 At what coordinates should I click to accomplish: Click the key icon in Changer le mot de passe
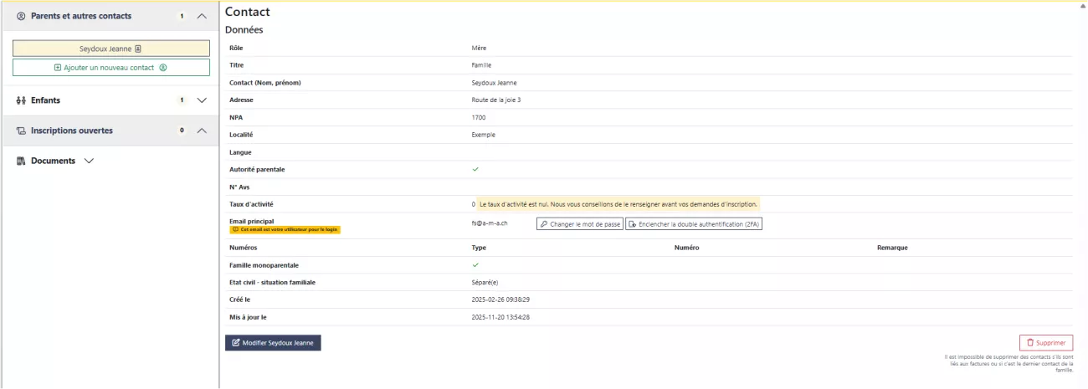pyautogui.click(x=544, y=224)
